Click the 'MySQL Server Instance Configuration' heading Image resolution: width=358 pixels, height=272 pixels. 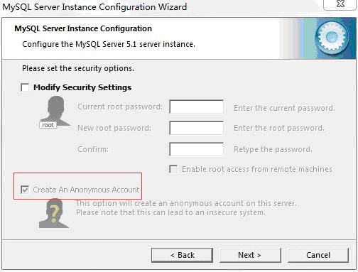(x=83, y=28)
